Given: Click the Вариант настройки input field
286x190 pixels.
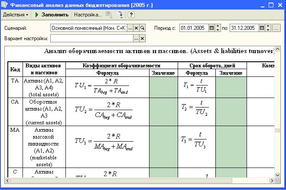Looking at the screenshot, I should (92, 38).
